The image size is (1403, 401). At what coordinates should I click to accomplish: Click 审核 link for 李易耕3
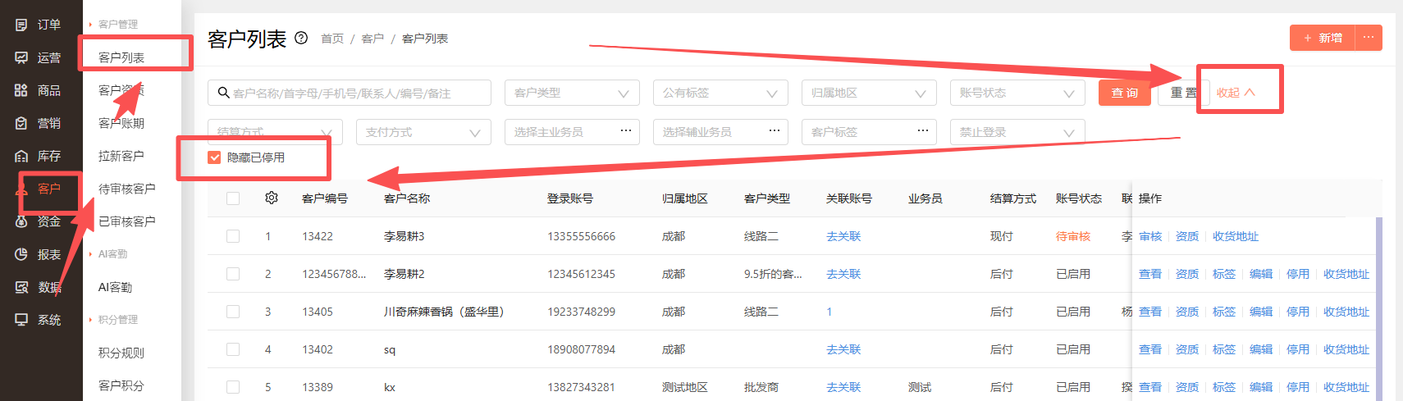[x=1150, y=236]
